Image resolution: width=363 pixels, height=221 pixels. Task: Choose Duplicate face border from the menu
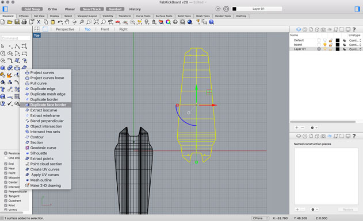point(45,105)
